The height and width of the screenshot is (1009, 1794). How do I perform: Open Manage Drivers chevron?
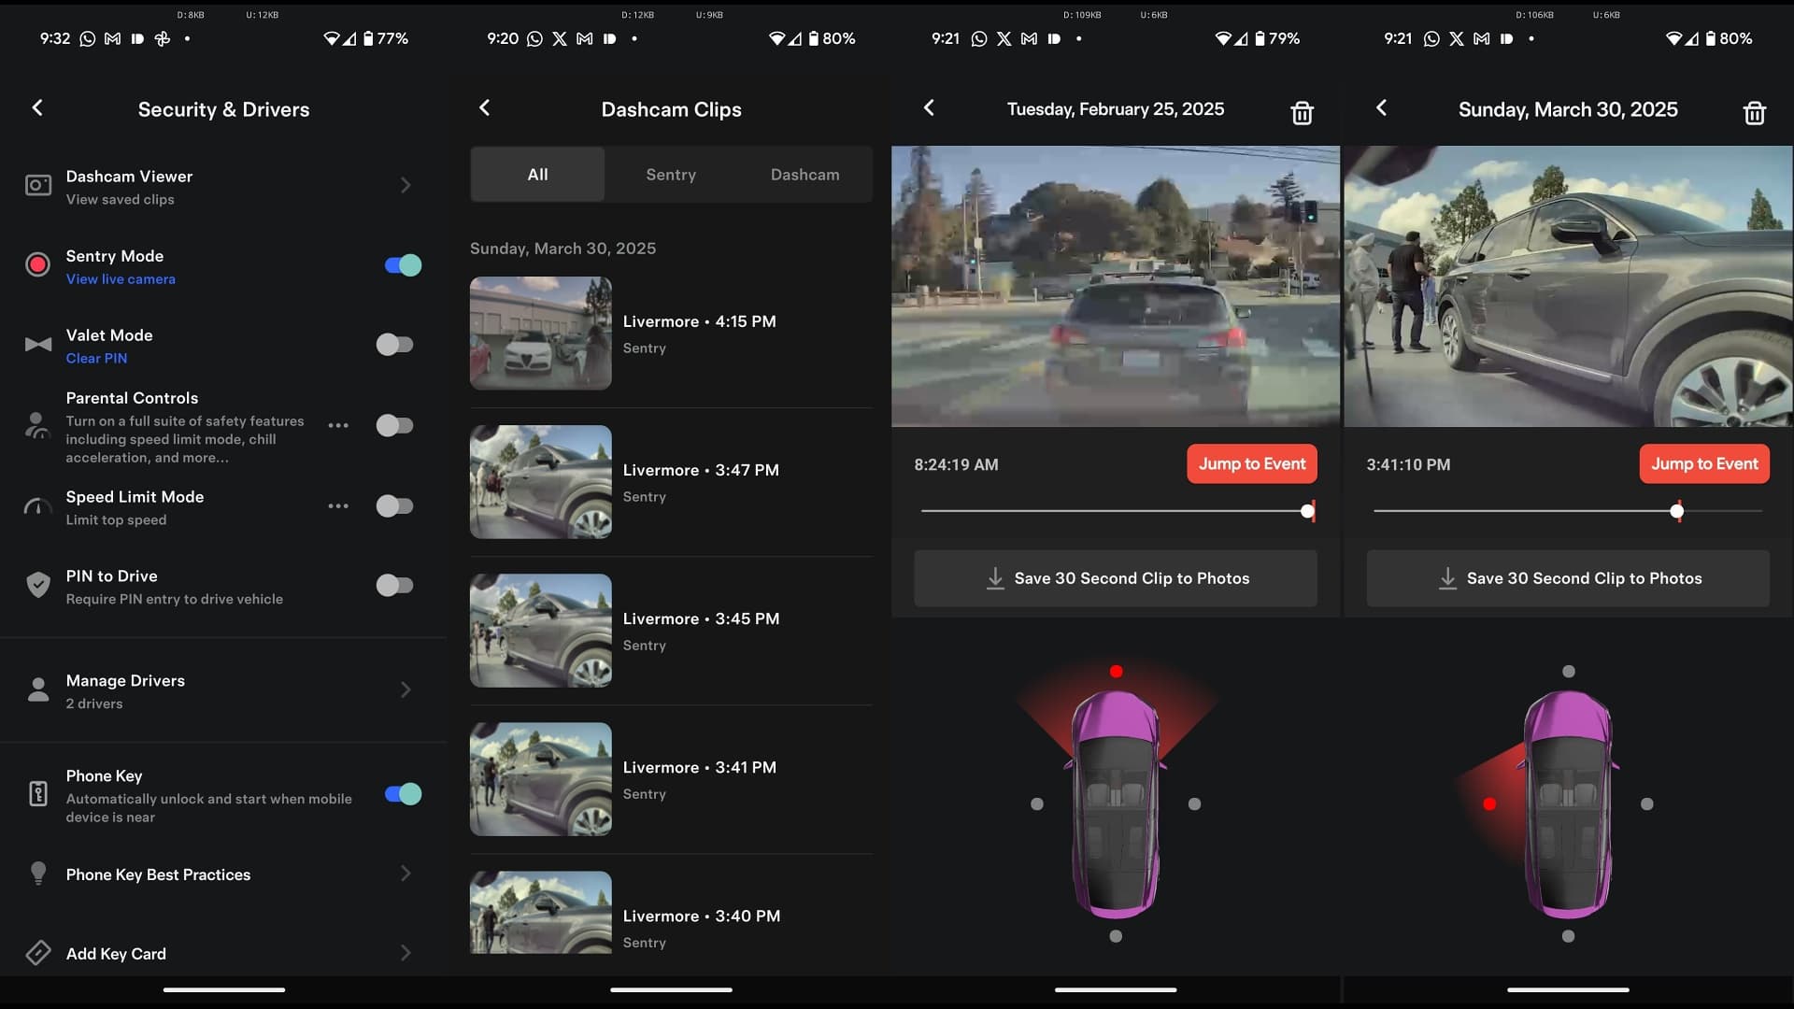pos(406,689)
